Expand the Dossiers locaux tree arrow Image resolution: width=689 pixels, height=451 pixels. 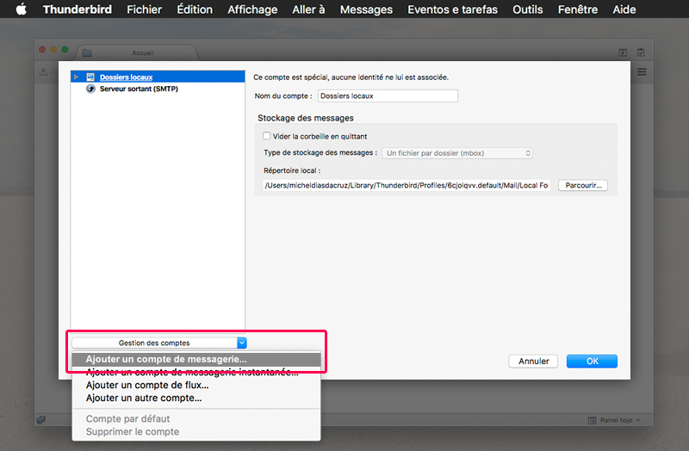click(x=76, y=77)
